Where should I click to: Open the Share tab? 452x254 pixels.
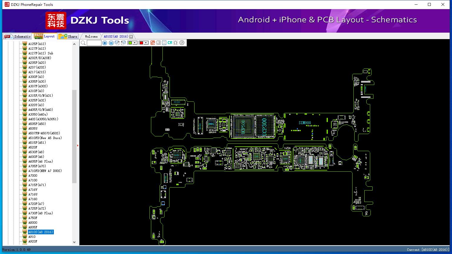(x=68, y=36)
